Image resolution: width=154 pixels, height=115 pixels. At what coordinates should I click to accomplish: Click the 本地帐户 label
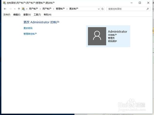[112, 35]
